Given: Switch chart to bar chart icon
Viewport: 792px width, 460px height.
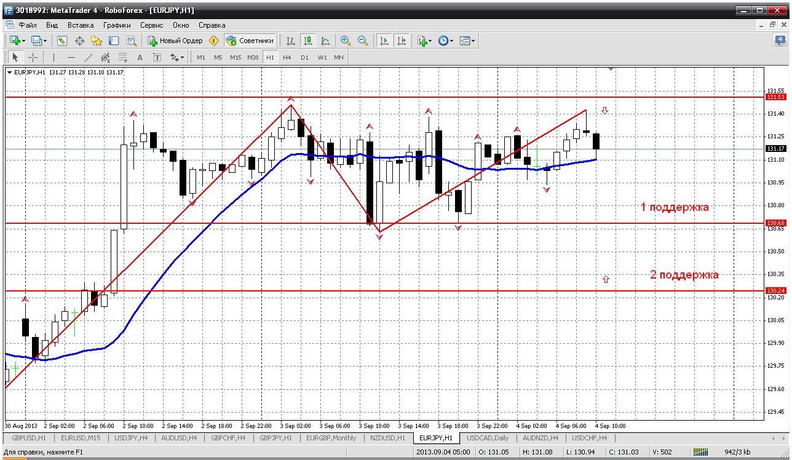Looking at the screenshot, I should click(x=291, y=41).
